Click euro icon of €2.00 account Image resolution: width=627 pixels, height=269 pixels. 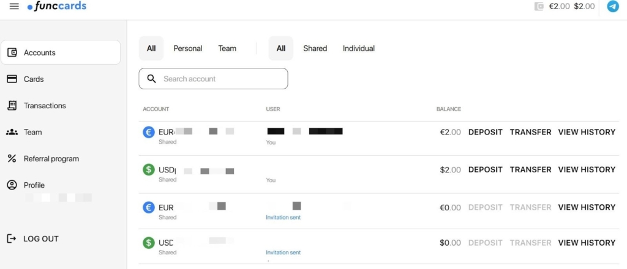pos(149,132)
